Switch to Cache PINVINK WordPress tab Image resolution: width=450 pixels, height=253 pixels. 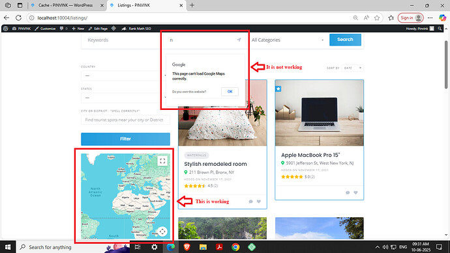click(x=65, y=5)
